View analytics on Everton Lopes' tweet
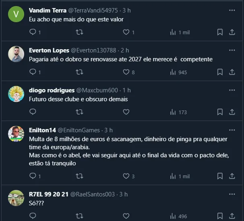This screenshot has width=244, height=221. 173,72
